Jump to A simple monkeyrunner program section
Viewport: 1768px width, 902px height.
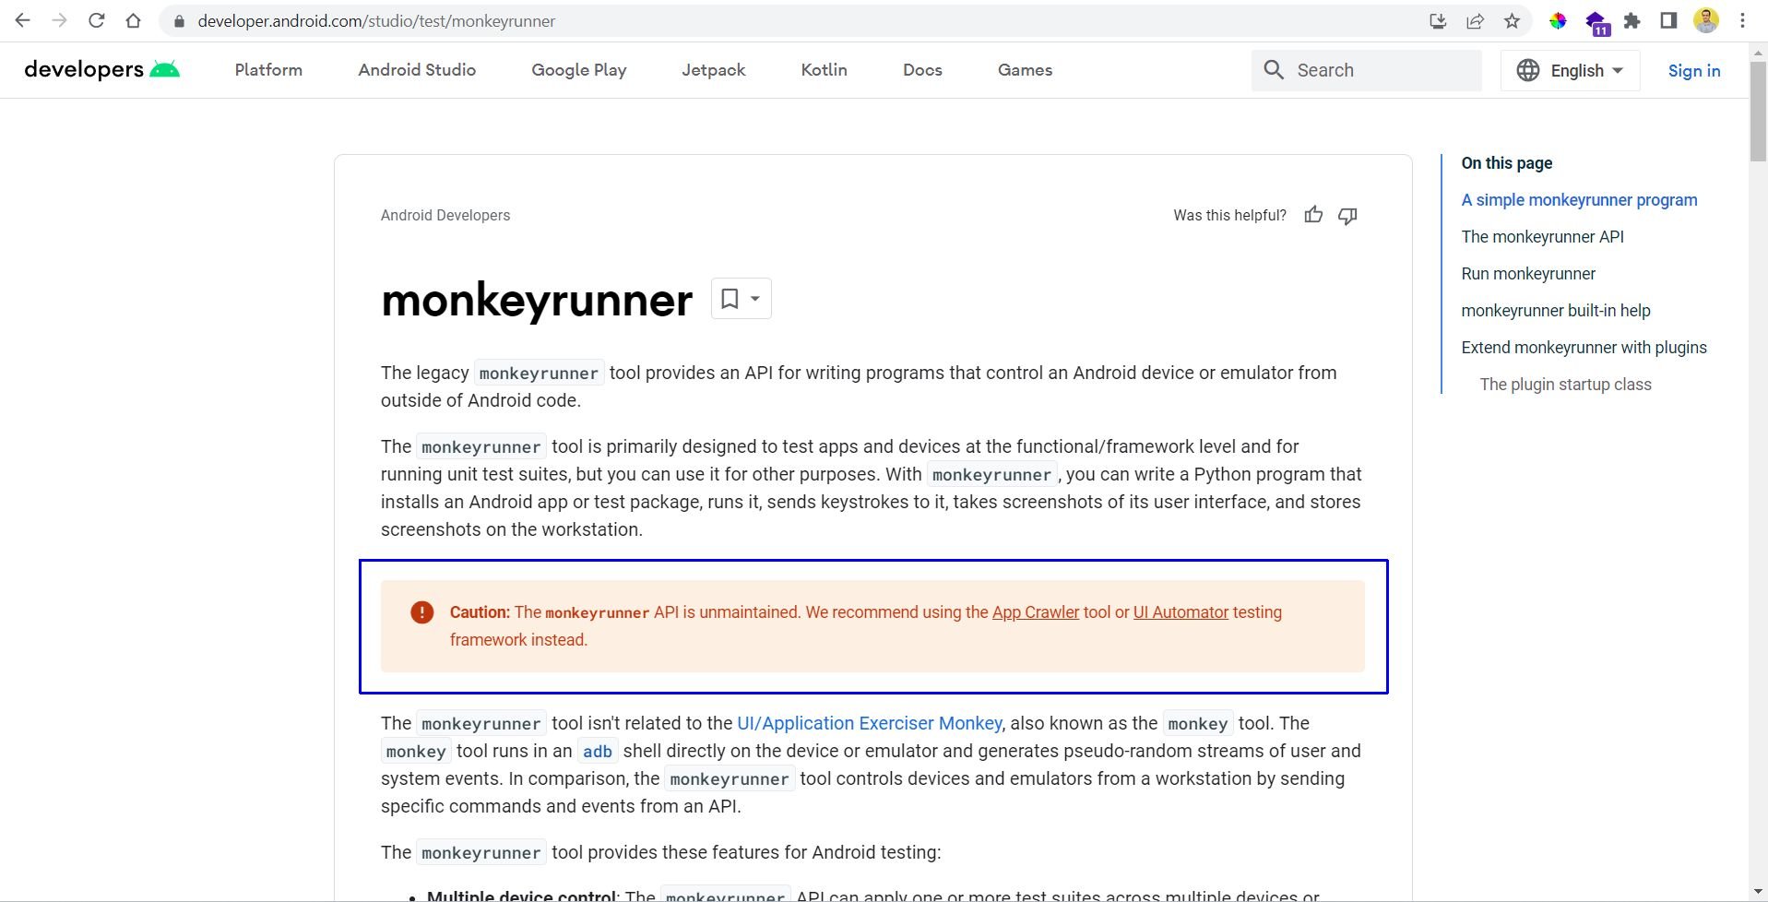tap(1579, 200)
